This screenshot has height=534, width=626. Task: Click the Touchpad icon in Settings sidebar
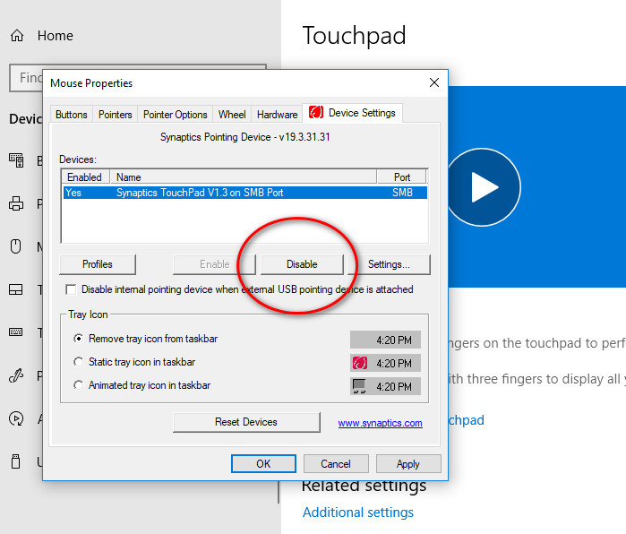(16, 289)
